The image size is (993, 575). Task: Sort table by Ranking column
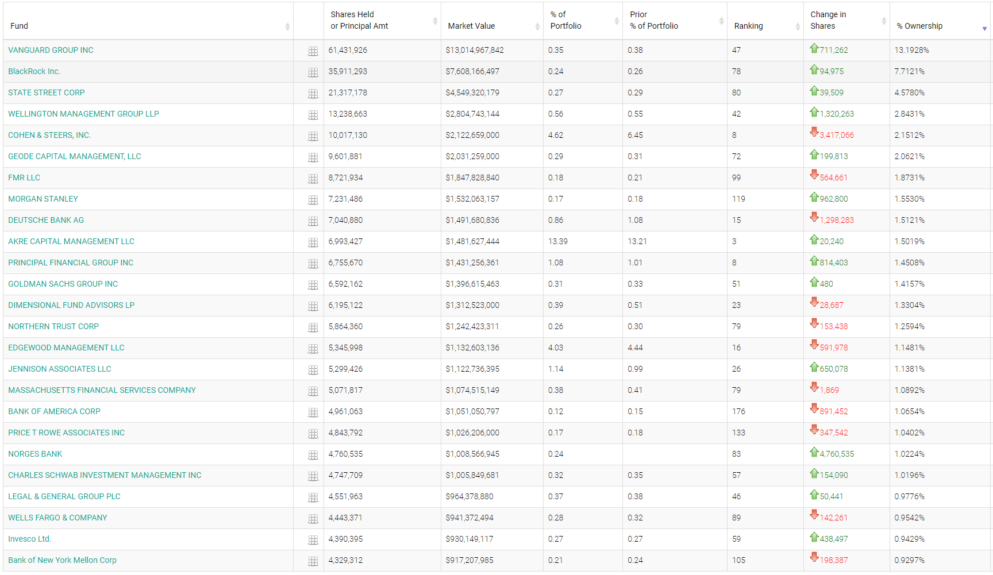tap(765, 21)
